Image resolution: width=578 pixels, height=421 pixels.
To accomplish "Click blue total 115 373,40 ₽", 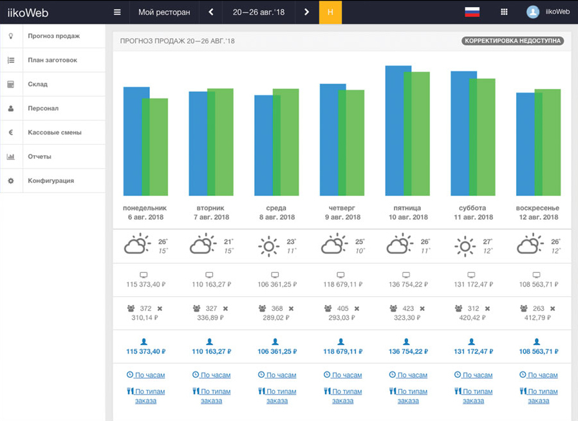I will click(146, 351).
